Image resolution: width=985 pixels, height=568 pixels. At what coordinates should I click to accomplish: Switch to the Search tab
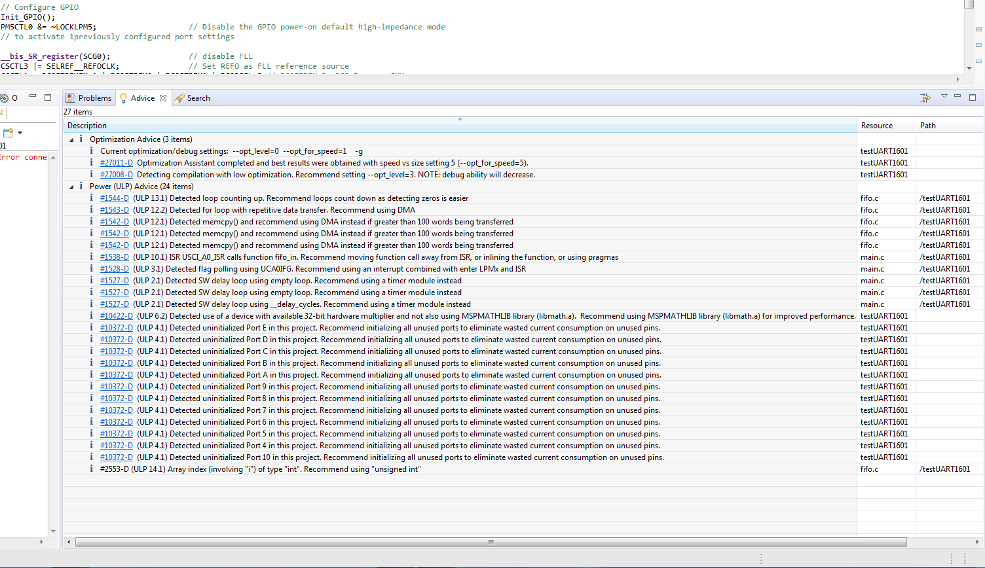coord(193,98)
